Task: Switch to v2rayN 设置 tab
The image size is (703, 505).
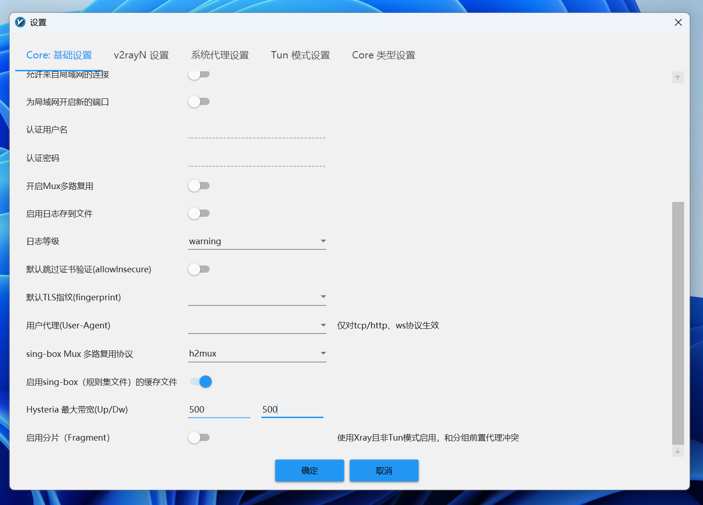Action: pos(141,55)
